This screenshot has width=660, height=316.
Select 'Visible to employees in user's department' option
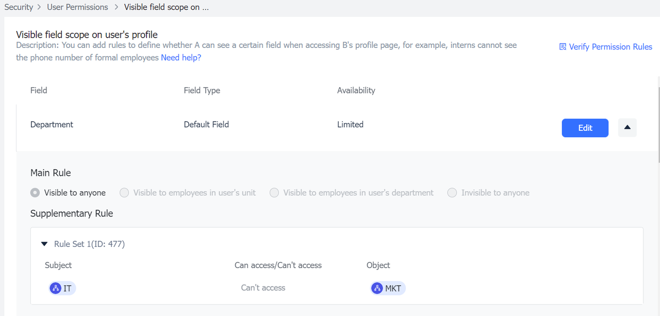coord(274,193)
